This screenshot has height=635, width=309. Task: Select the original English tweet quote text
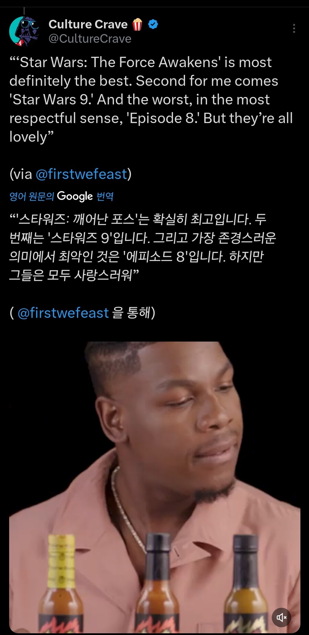pos(151,99)
